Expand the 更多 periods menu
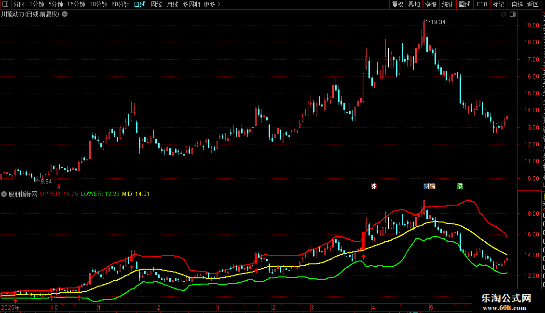Viewport: 545px width, 313px height. [212, 4]
